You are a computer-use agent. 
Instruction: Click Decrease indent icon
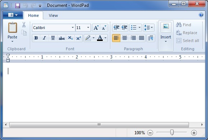[116, 28]
